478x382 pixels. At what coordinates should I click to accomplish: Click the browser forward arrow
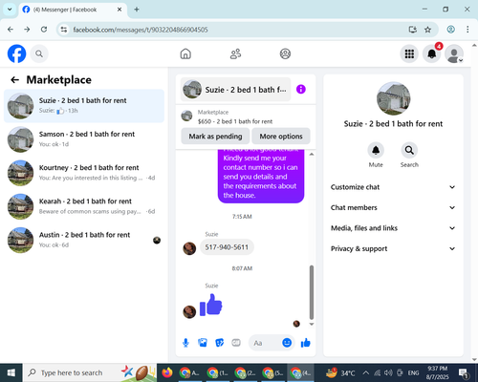click(27, 30)
